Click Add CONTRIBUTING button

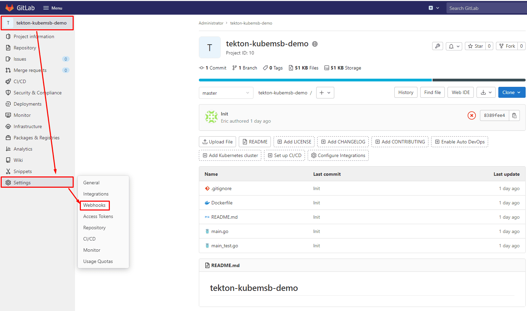click(400, 142)
